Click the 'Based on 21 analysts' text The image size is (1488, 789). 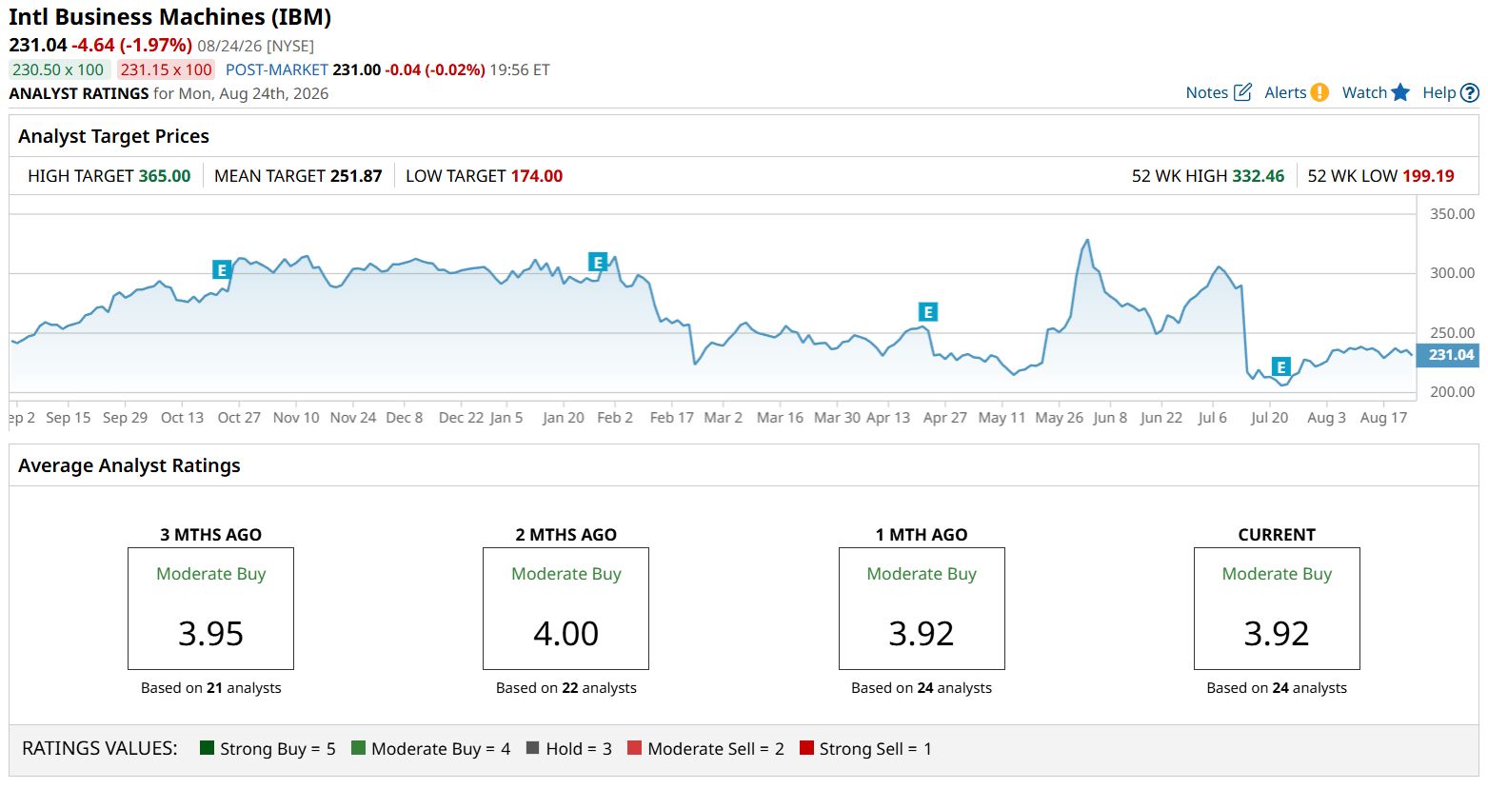211,688
